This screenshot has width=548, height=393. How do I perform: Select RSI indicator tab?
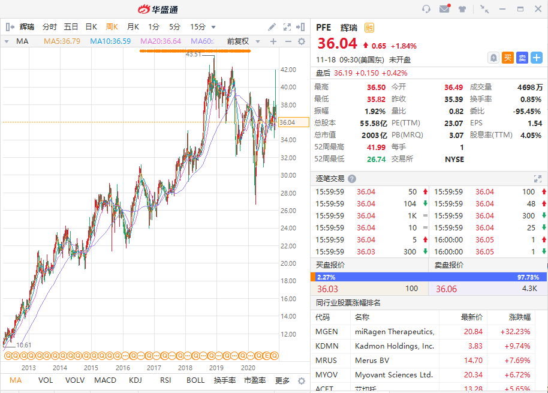pos(165,380)
